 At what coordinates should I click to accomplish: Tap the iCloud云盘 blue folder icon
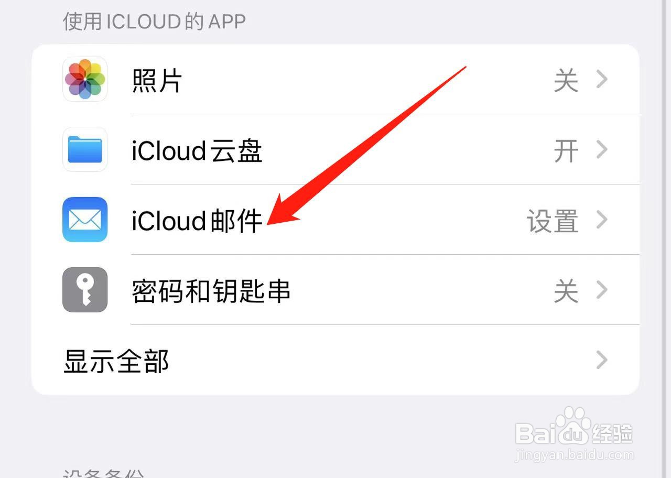pyautogui.click(x=85, y=149)
